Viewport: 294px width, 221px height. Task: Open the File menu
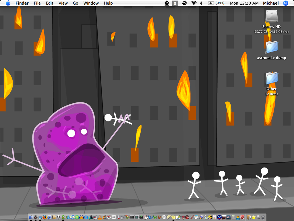(x=37, y=3)
